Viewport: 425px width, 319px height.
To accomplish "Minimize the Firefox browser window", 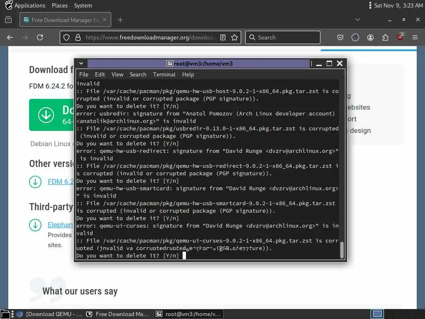I will tap(389, 20).
